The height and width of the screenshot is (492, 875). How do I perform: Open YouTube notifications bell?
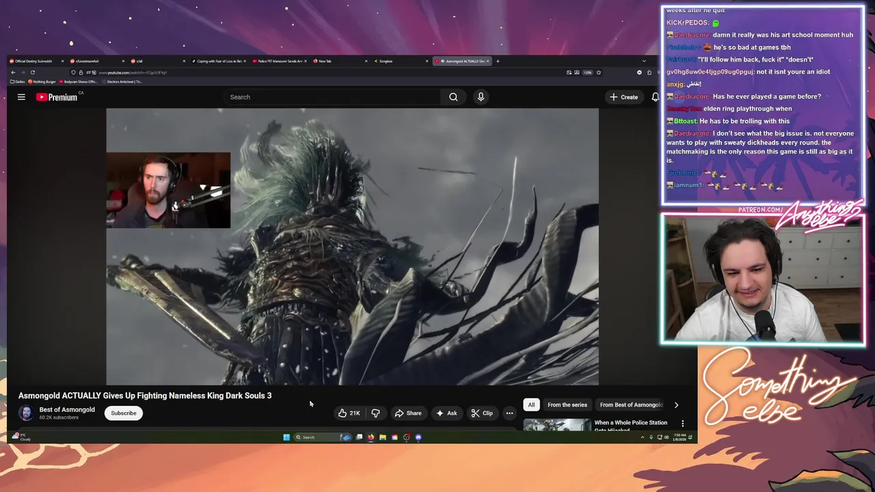[x=655, y=97]
